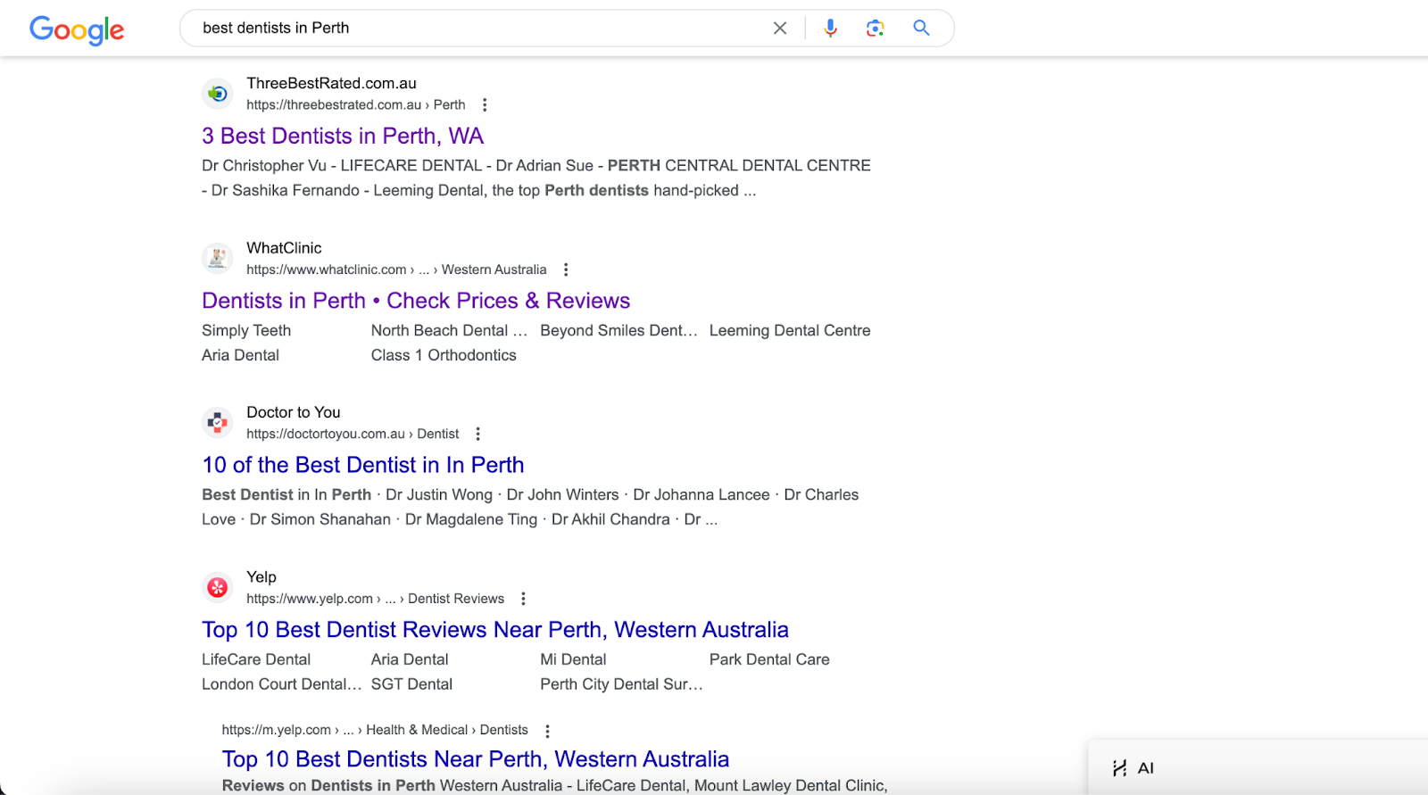Open '3 Best Dentists in Perth, WA' result
Screen dimensions: 1428x795
[x=343, y=136]
